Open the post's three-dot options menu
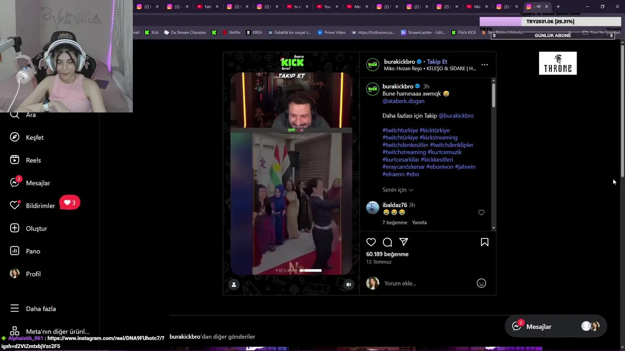Image resolution: width=625 pixels, height=351 pixels. point(484,64)
